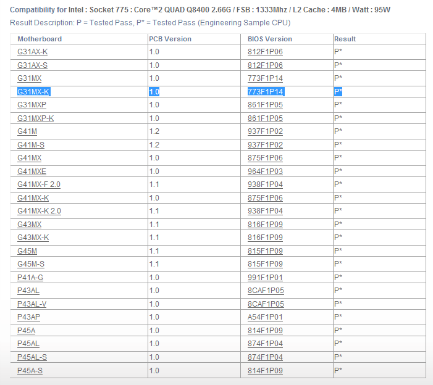
Task: Click the highlighted G31MX-K motherboard link
Action: click(33, 91)
